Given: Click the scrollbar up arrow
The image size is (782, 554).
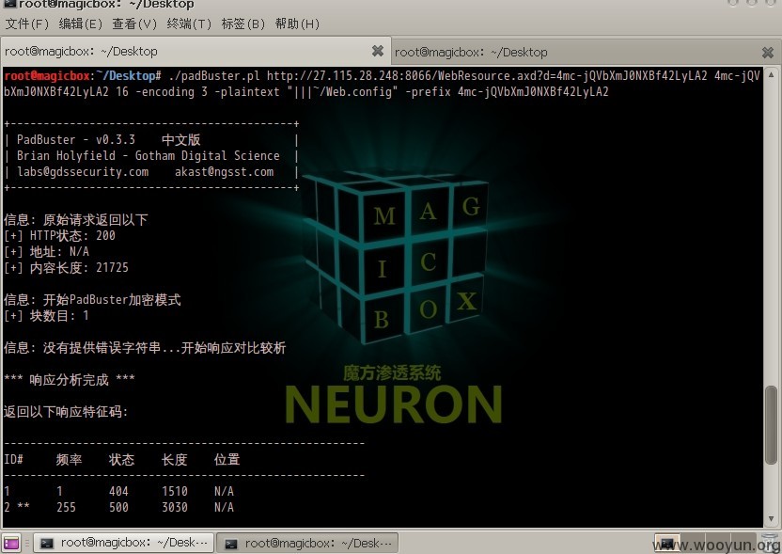Looking at the screenshot, I should (771, 75).
